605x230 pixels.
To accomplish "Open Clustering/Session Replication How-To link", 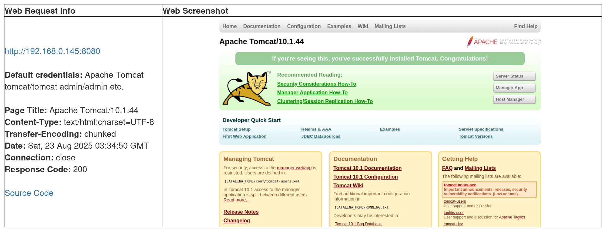I will pyautogui.click(x=325, y=101).
